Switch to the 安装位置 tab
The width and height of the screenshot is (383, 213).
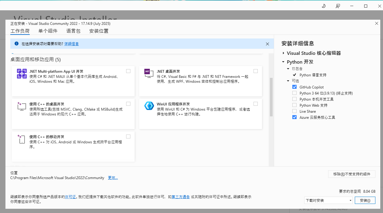tap(99, 31)
